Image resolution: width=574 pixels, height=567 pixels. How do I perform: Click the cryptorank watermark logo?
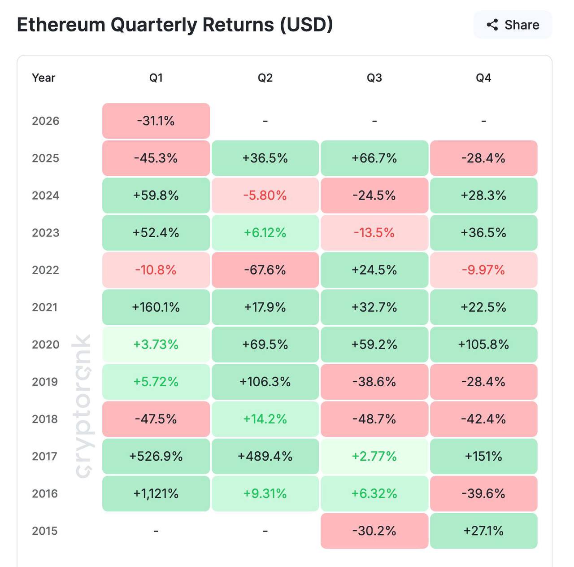[82, 406]
